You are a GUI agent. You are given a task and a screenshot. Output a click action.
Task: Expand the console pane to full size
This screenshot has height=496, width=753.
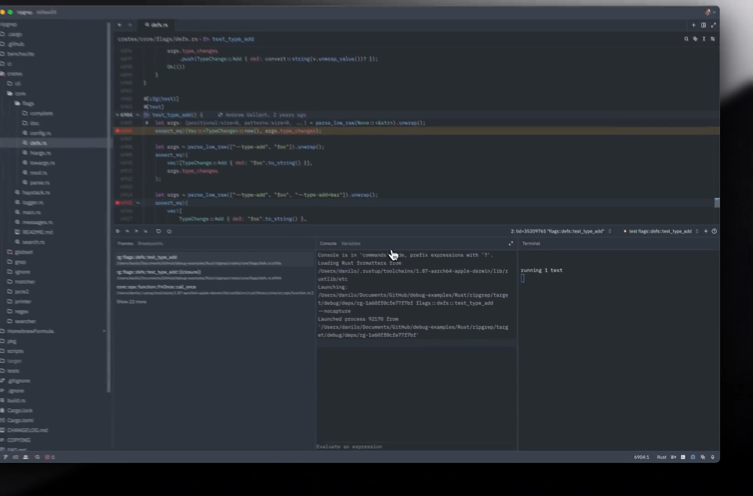point(511,243)
